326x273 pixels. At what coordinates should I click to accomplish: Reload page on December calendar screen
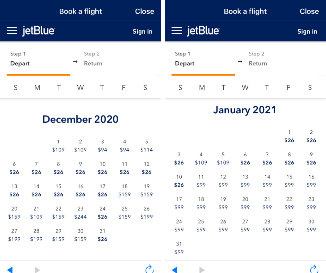pyautogui.click(x=149, y=269)
